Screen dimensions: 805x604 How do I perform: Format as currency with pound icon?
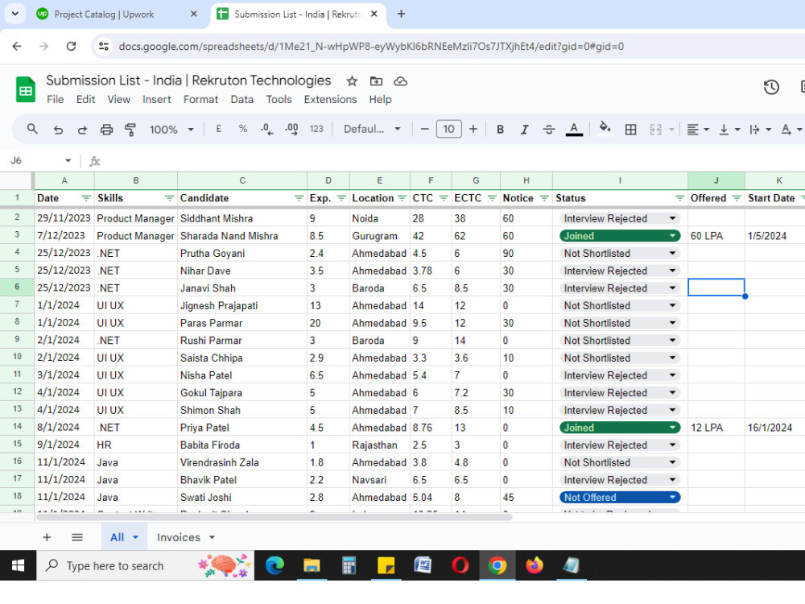[x=219, y=129]
